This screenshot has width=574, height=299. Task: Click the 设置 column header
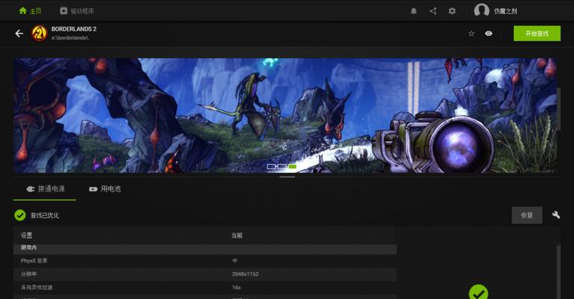(26, 235)
